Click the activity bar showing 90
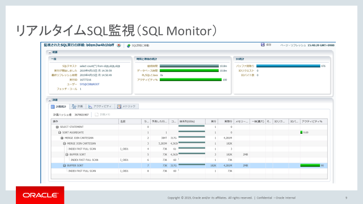 [310, 165]
